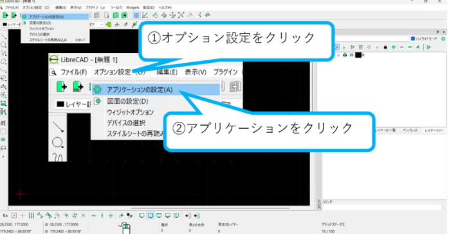Toggle draft mode icon beside grid
The image size is (449, 234).
(145, 15)
